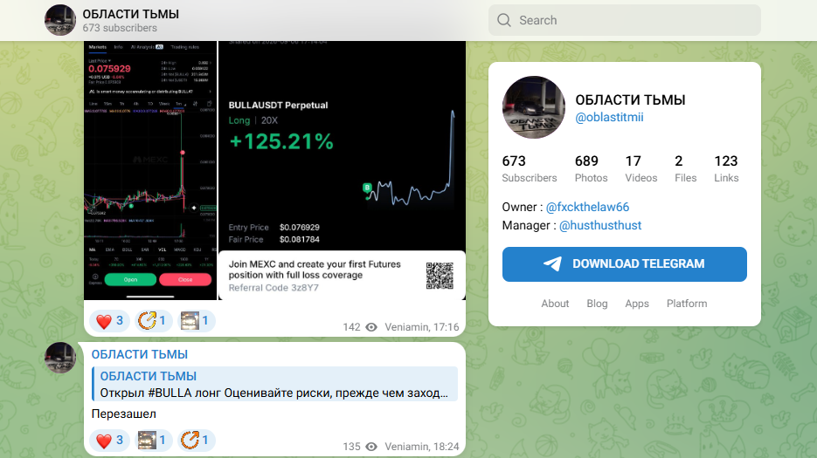Viewport: 817px width, 458px height.
Task: Click the orange arrow reaction on Перезашел message
Action: 196,441
